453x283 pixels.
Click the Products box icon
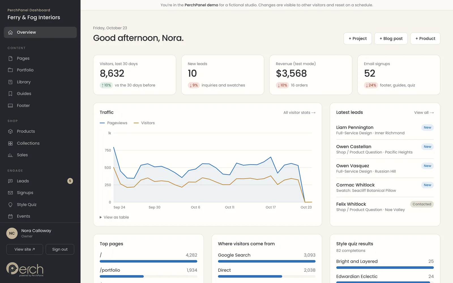(10, 131)
